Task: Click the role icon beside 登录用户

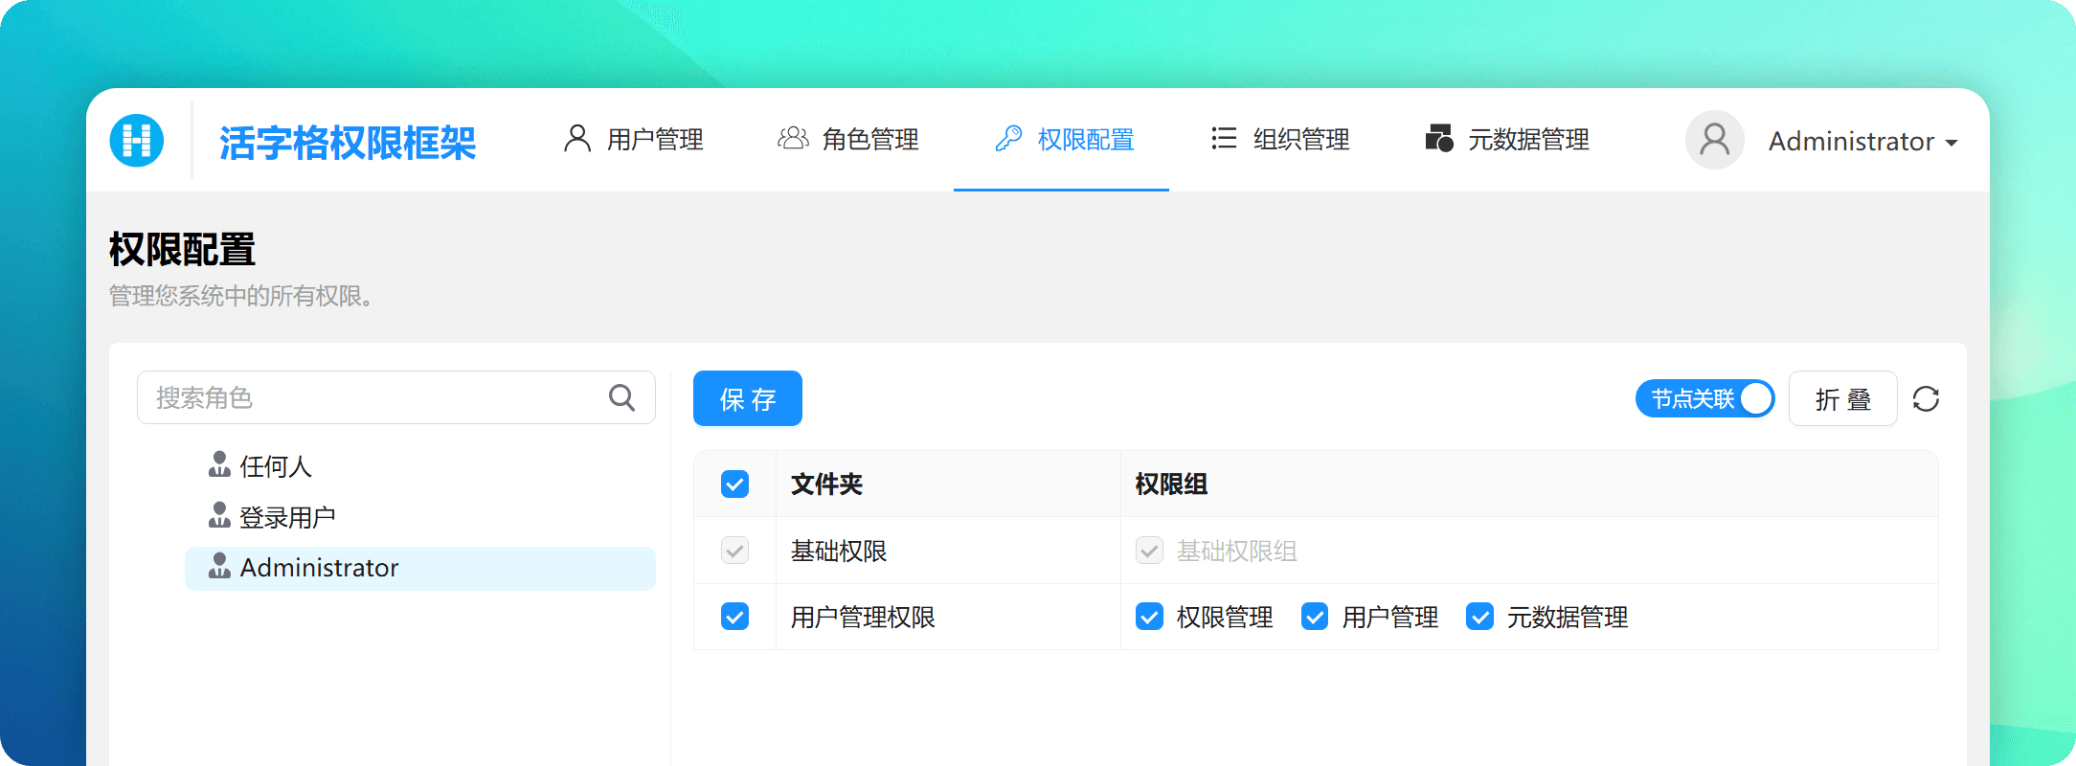Action: click(219, 515)
